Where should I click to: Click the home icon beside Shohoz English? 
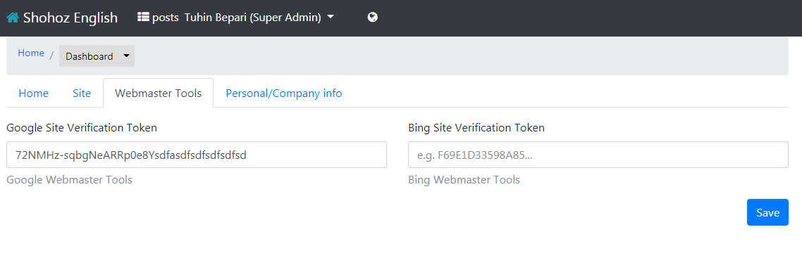[13, 18]
